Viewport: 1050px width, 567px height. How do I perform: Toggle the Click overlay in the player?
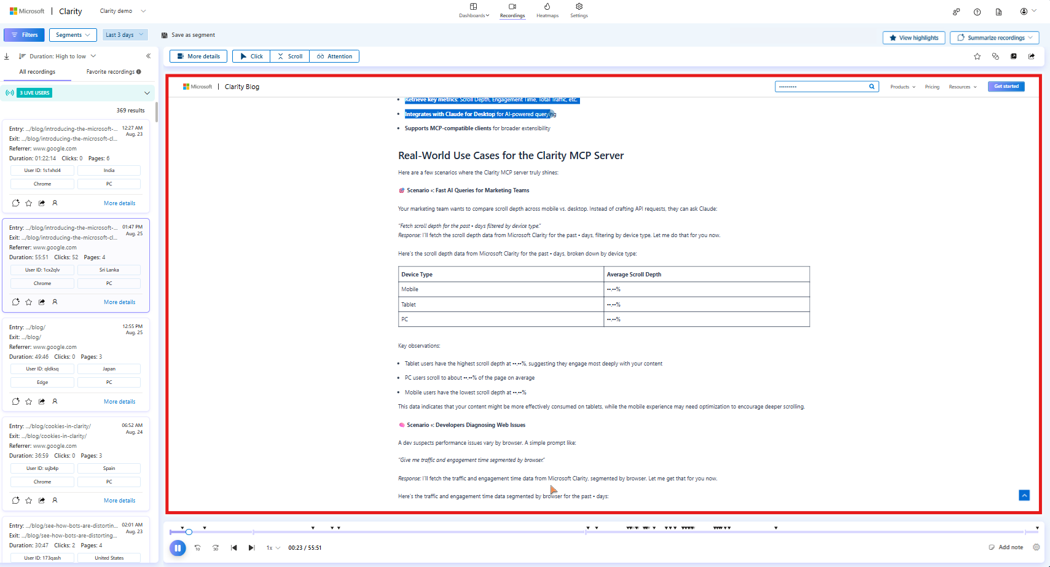[x=251, y=57]
